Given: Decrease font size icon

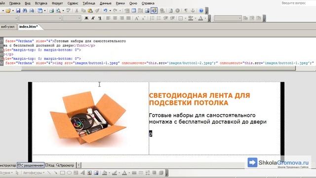Looking at the screenshot, I should 144,18.
